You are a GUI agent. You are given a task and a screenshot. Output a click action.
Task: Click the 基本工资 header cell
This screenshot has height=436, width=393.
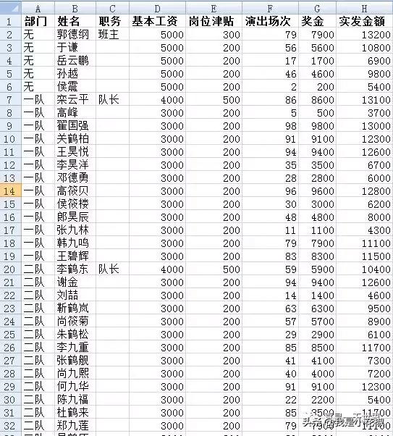tap(157, 21)
